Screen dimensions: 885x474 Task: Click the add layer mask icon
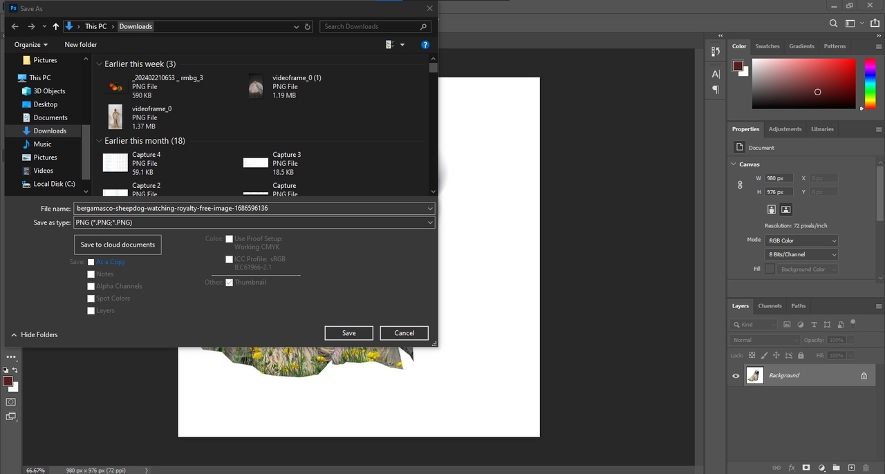(x=806, y=468)
